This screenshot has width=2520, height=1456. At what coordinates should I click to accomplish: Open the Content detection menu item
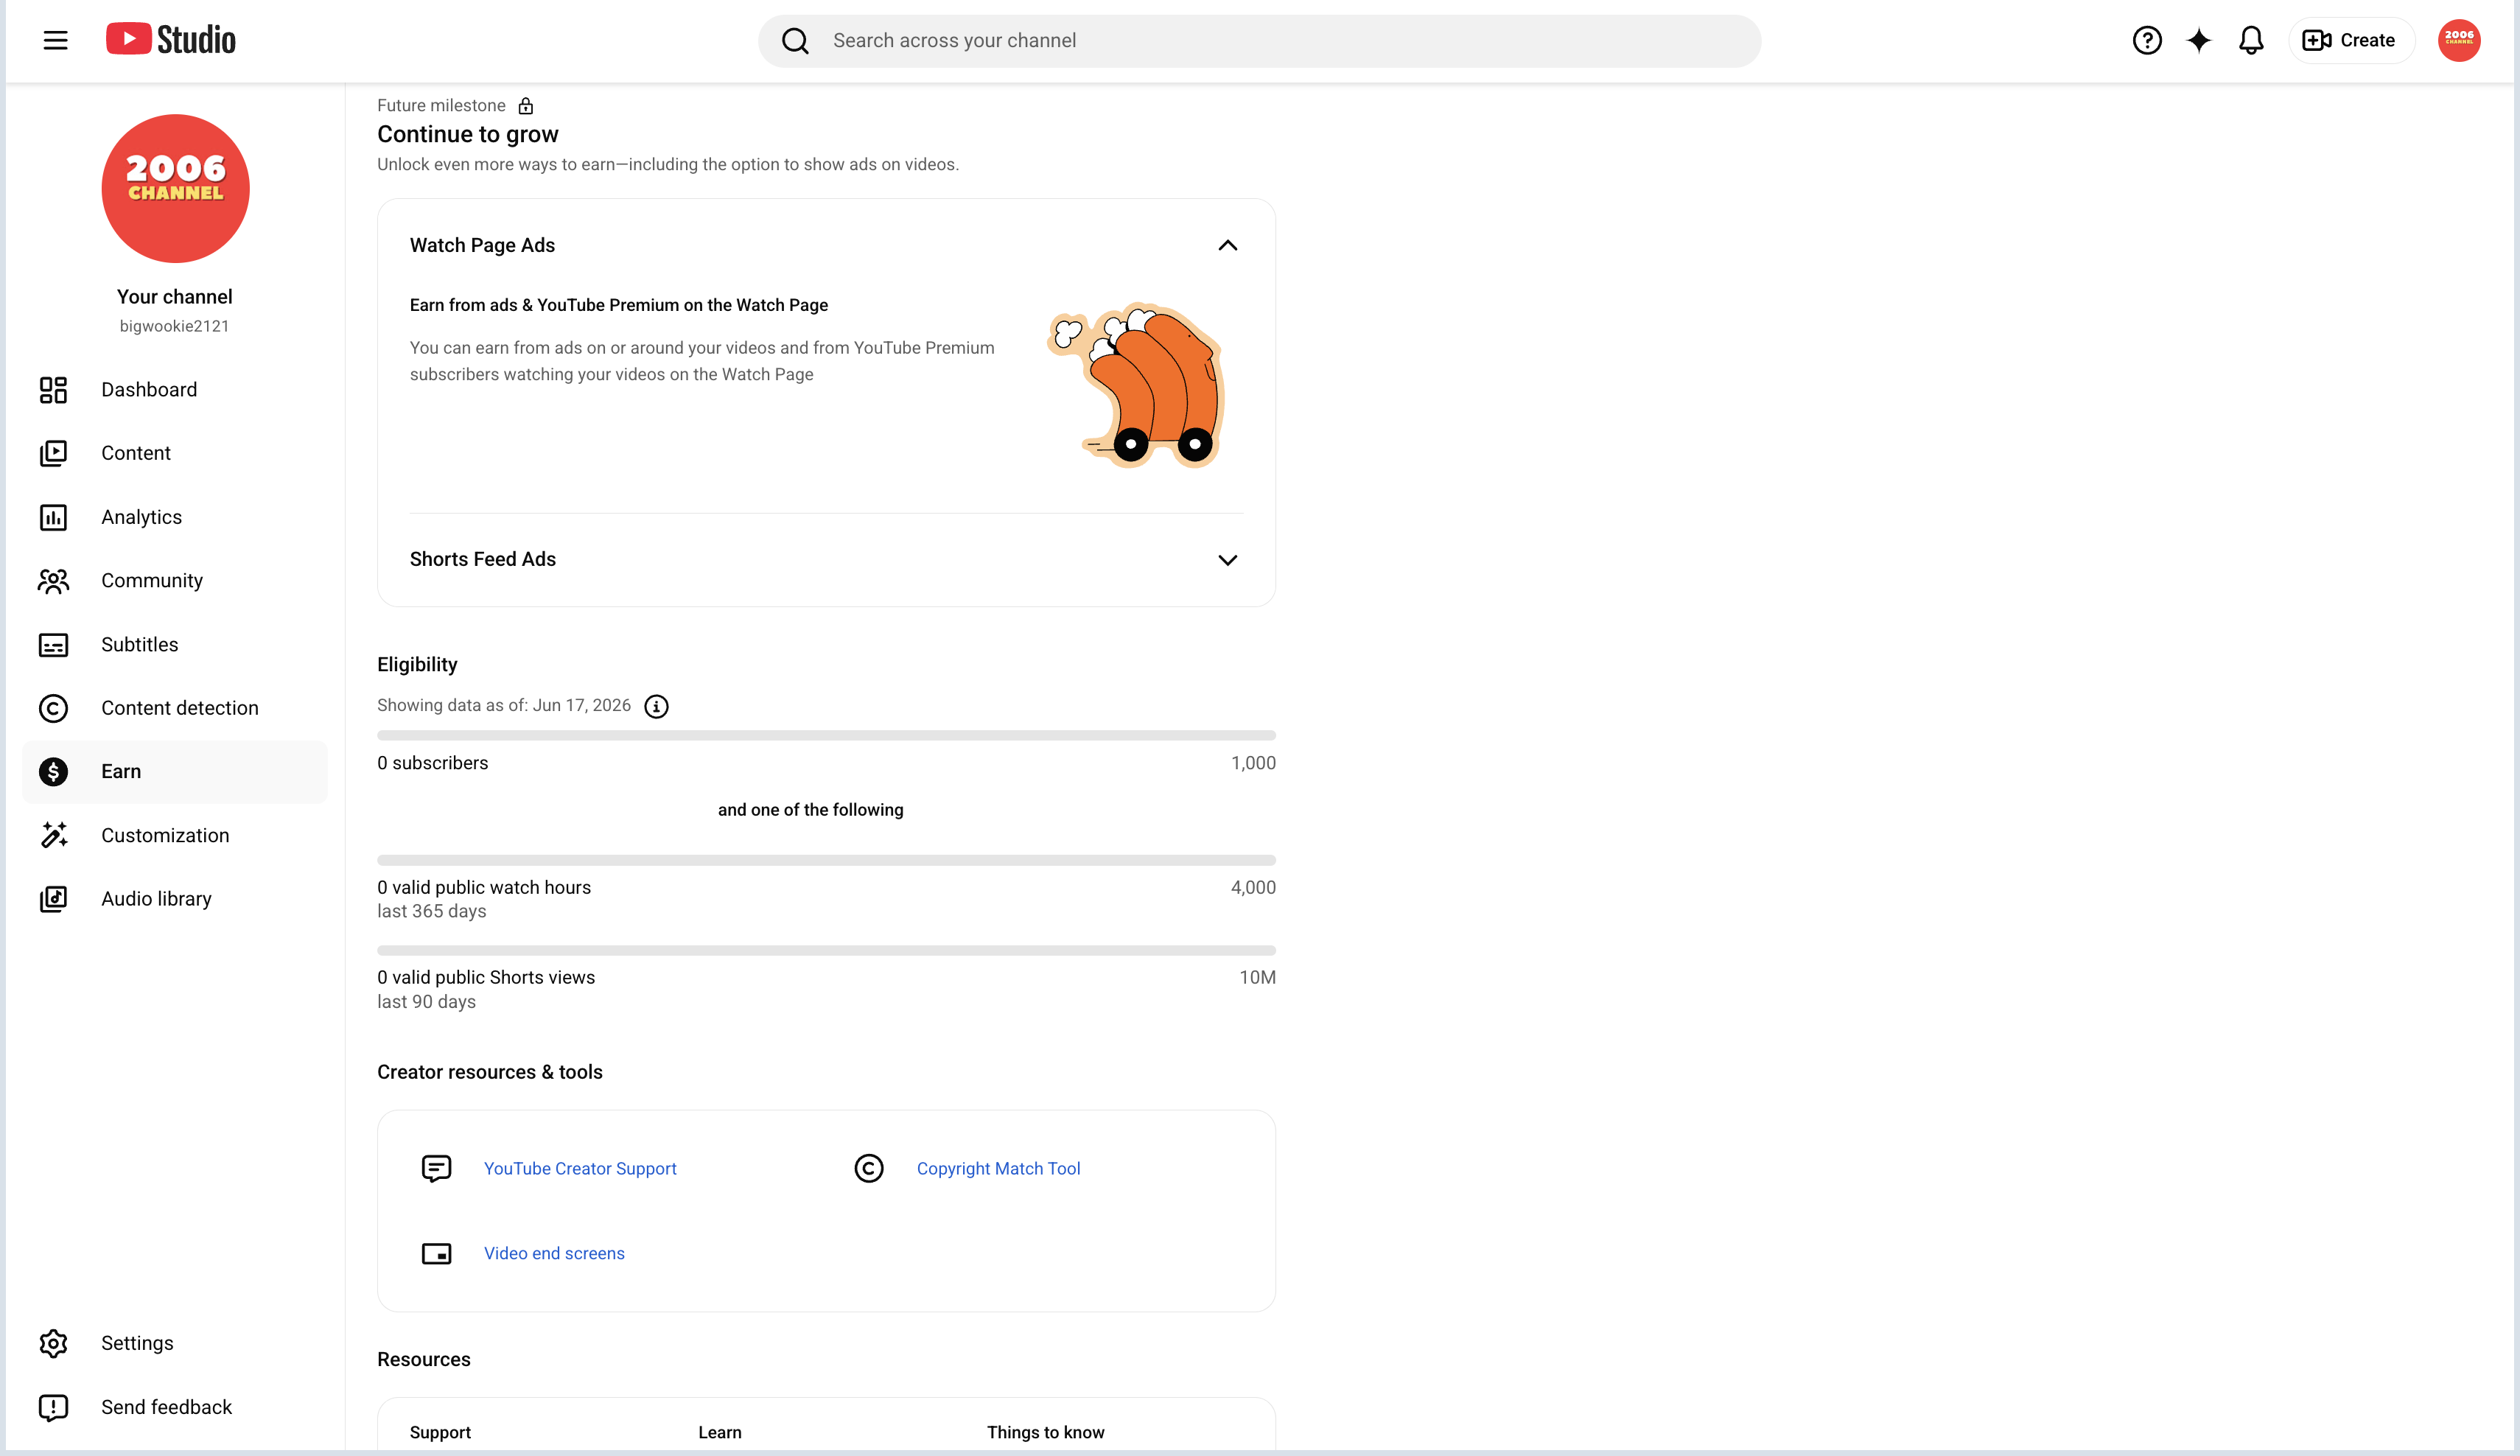[x=175, y=708]
